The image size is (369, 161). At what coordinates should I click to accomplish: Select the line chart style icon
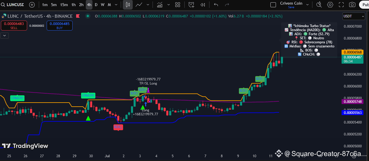coord(139,5)
